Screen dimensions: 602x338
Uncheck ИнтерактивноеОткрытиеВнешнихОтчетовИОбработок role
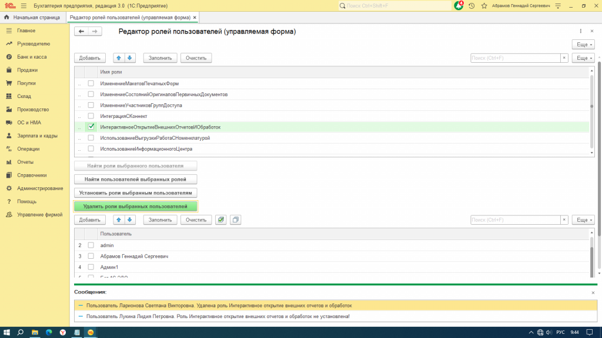(91, 127)
